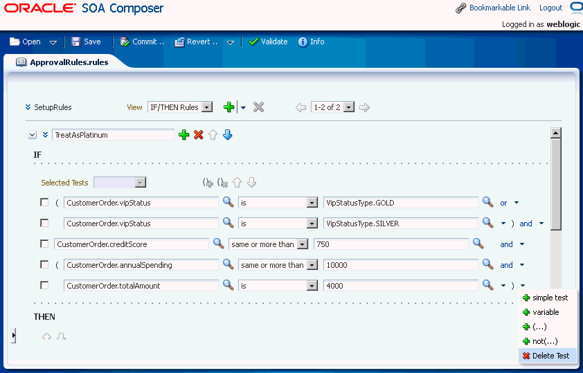This screenshot has width=583, height=373.
Task: Open magnifier search for VipStatusType.GOLD value
Action: (x=488, y=202)
